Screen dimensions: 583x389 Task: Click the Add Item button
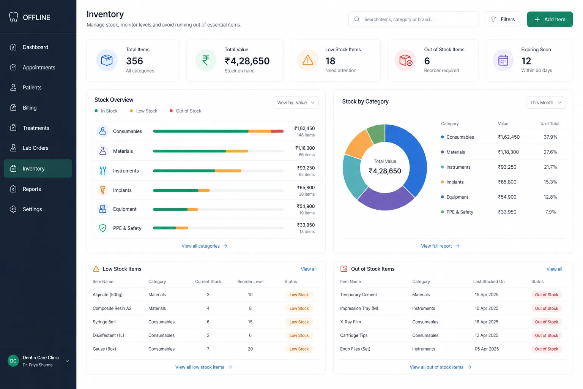point(550,19)
